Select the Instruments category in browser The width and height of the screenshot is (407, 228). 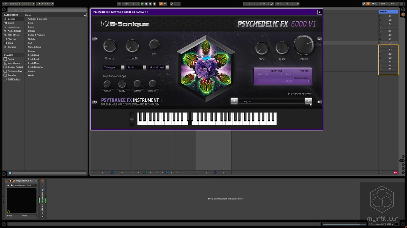pos(13,27)
